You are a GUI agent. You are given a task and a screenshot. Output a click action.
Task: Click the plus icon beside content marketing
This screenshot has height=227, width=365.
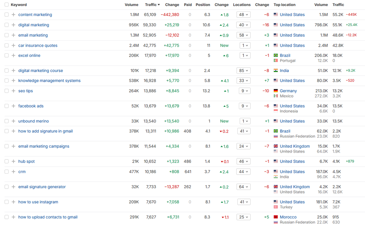coord(14,15)
